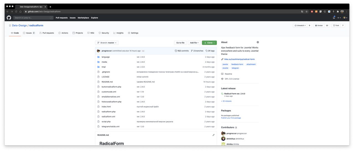Click progreccor's avatar in commit bar

click(98, 51)
